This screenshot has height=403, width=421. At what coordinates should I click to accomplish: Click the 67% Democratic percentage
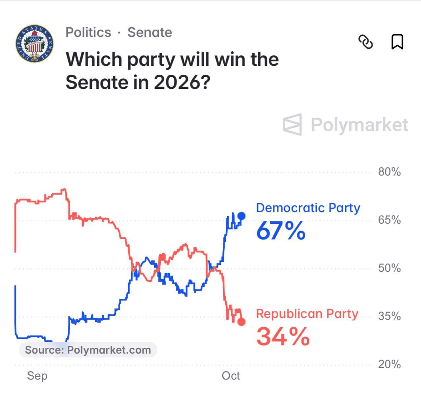pyautogui.click(x=281, y=231)
